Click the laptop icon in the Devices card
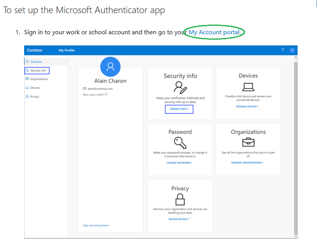Image resolution: width=317 pixels, height=249 pixels. coord(248,87)
